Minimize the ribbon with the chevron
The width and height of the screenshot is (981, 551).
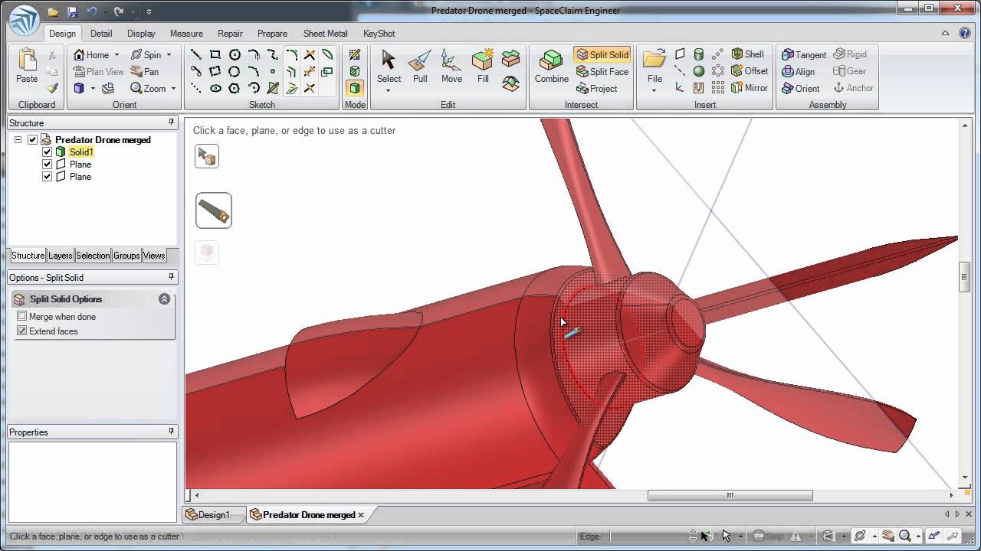pos(947,33)
